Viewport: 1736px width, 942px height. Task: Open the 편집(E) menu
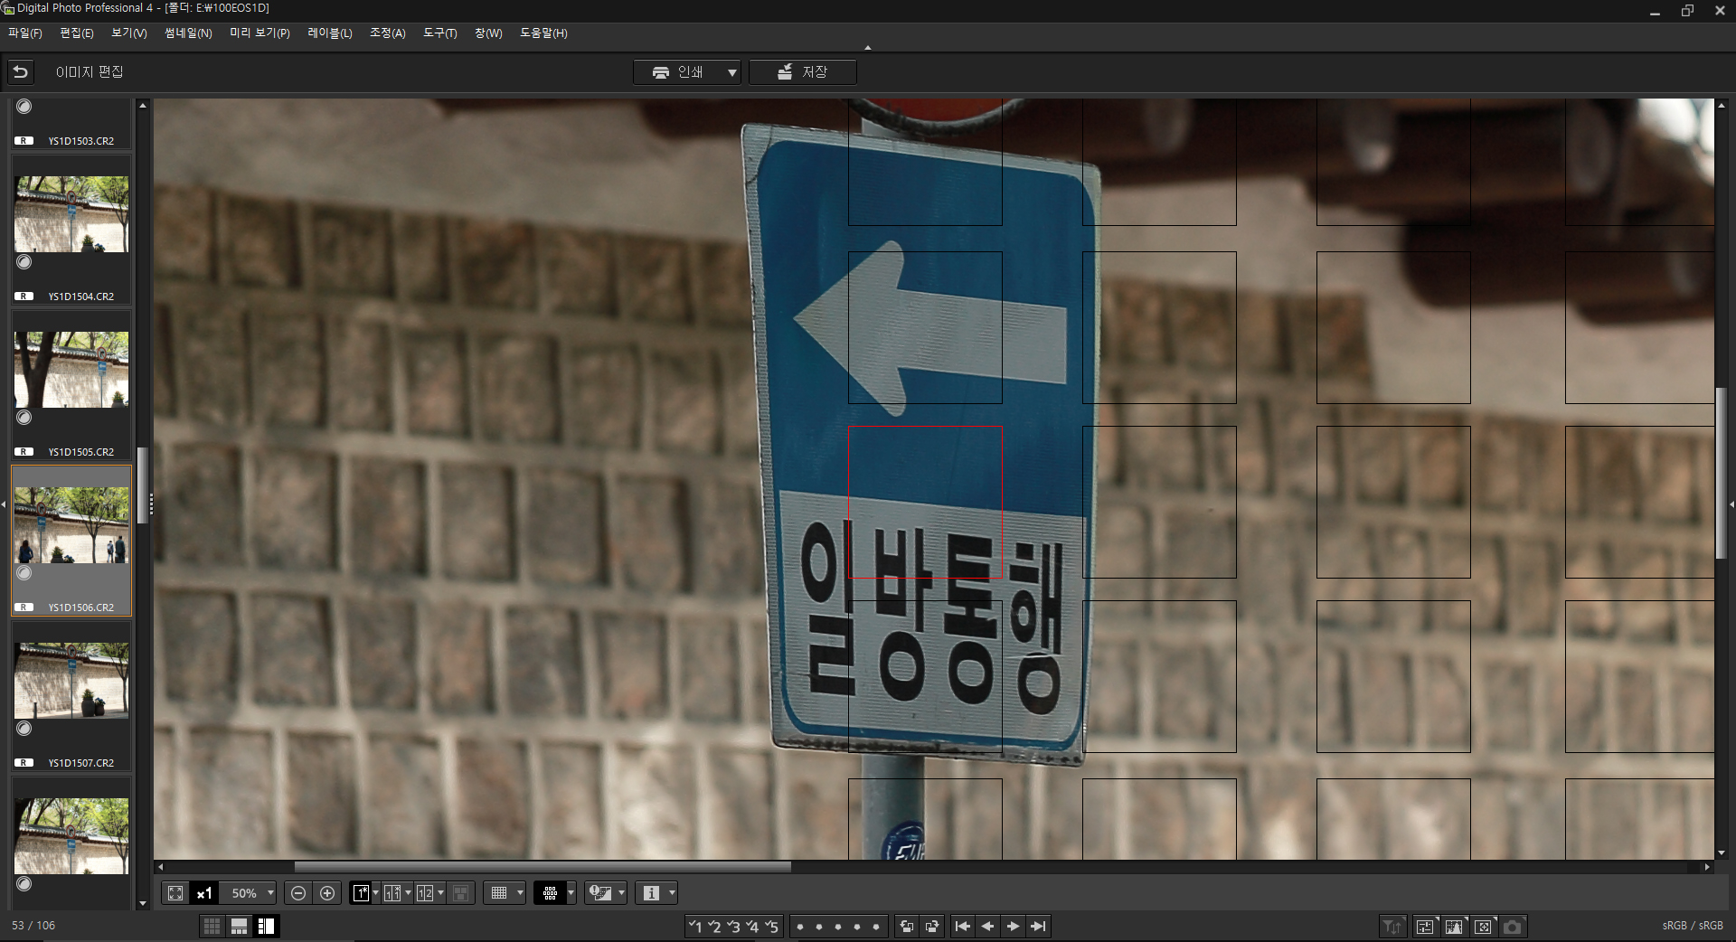click(77, 33)
